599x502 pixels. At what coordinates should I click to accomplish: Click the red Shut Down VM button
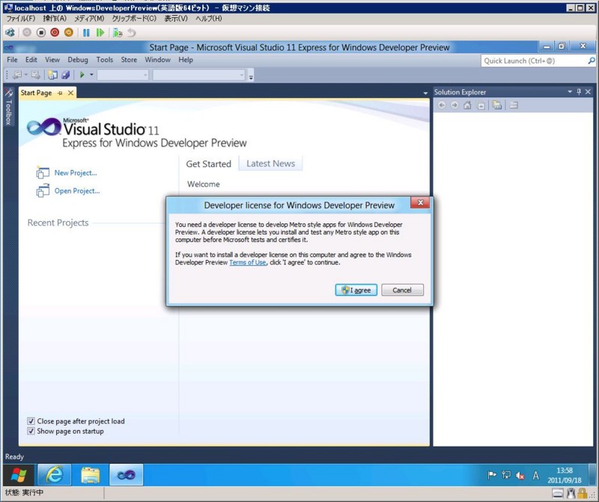coord(55,33)
